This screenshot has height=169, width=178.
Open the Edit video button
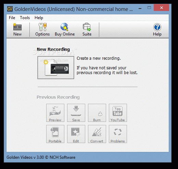tap(76, 134)
